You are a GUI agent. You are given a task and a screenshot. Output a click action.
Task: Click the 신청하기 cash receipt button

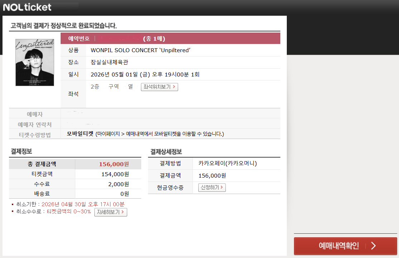pos(212,188)
